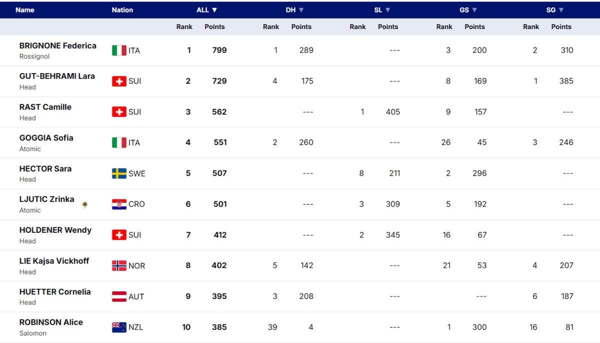
Task: Click the Swiss flag beside Gut-Behrami
Action: click(x=119, y=81)
